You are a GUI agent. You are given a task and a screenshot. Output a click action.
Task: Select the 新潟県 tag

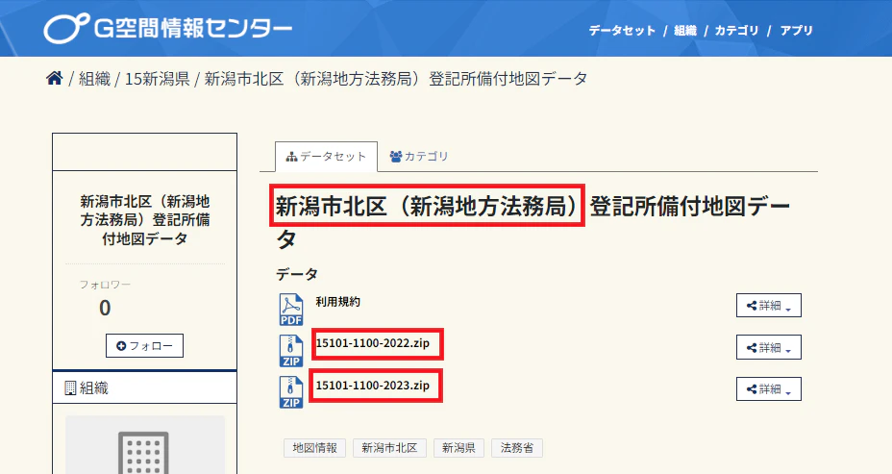tap(458, 448)
